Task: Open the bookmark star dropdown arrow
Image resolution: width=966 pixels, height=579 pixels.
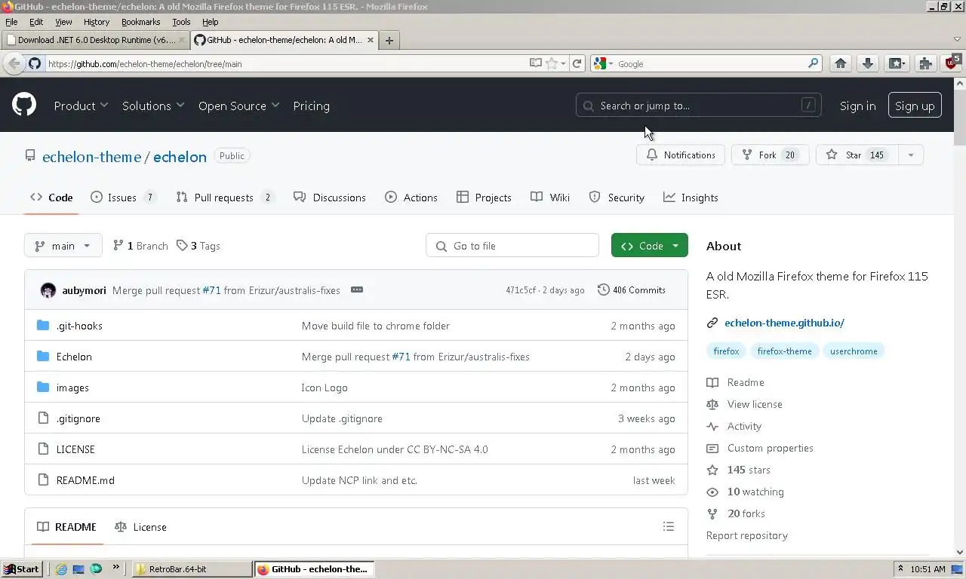Action: (563, 63)
